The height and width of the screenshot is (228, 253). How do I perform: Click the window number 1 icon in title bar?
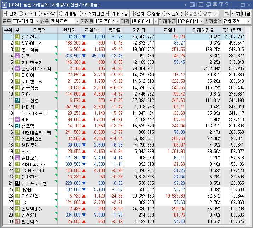coord(4,5)
